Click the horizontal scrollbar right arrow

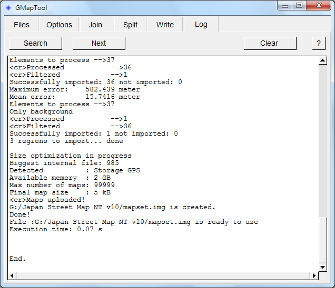point(314,275)
